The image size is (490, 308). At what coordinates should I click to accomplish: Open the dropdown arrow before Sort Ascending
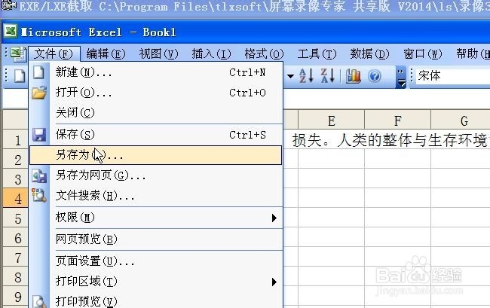(x=290, y=76)
